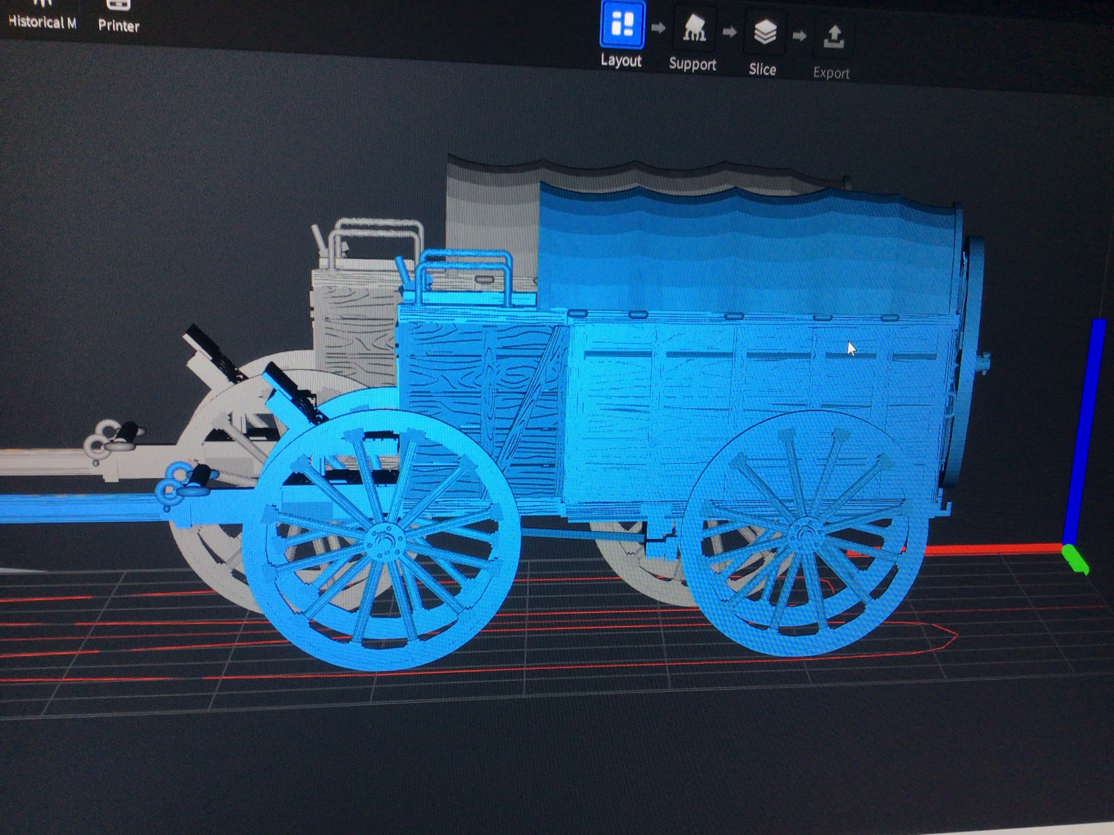Click the Historical M tab
The height and width of the screenshot is (835, 1114).
(42, 22)
